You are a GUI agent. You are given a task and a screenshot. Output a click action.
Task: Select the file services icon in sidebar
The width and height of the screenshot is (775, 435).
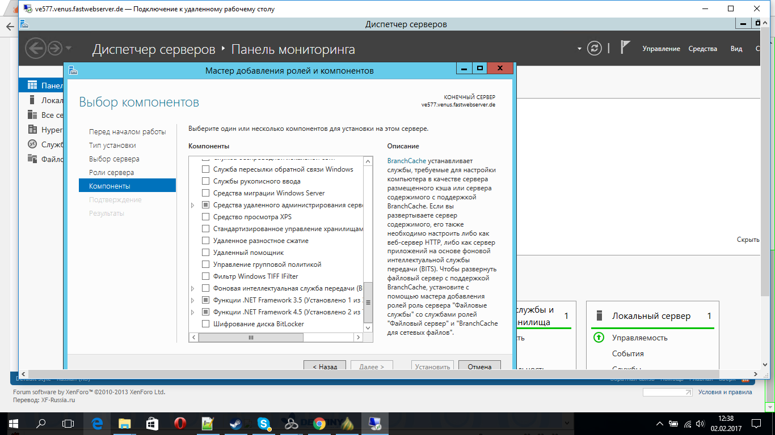click(32, 159)
